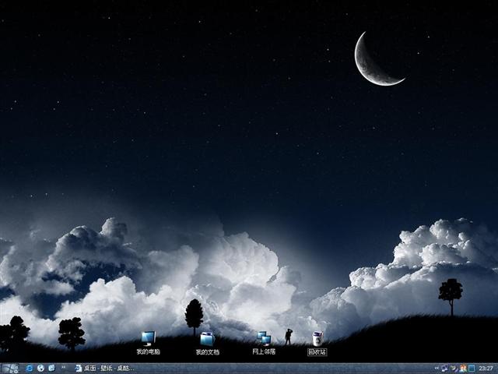Click the 23:27 system clock
The image size is (498, 374).
pos(486,368)
